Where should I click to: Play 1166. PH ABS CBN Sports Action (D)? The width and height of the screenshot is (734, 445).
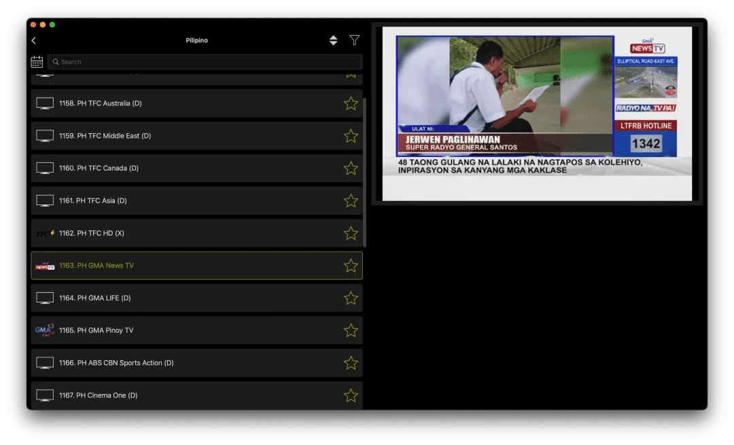196,363
